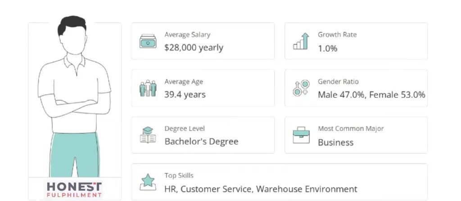Viewport: 461px width, 201px height.
Task: Click the Most Common Major label
Action: tap(351, 129)
